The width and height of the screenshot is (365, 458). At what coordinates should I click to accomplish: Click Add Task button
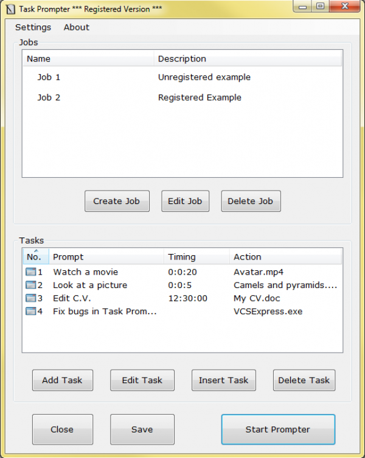tap(62, 380)
